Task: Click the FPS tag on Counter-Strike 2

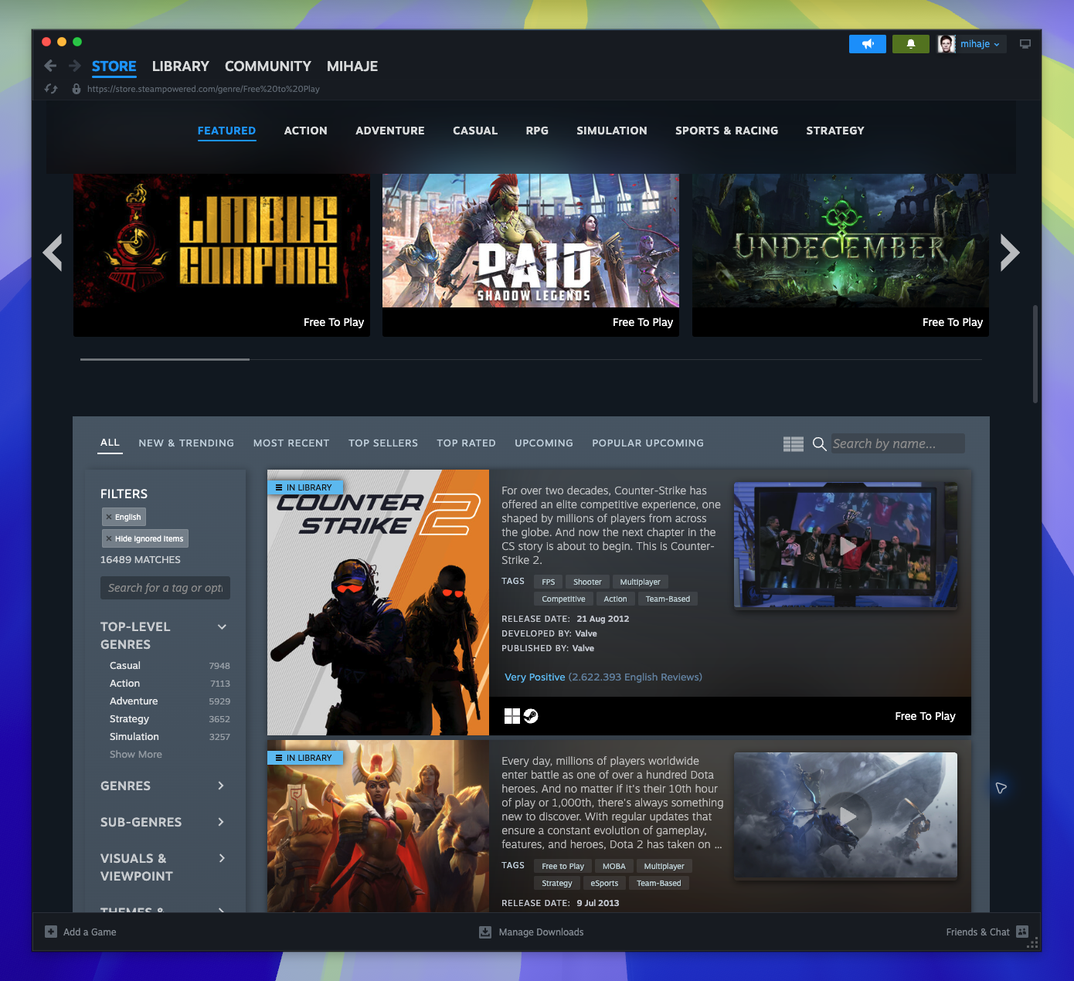Action: pyautogui.click(x=549, y=582)
